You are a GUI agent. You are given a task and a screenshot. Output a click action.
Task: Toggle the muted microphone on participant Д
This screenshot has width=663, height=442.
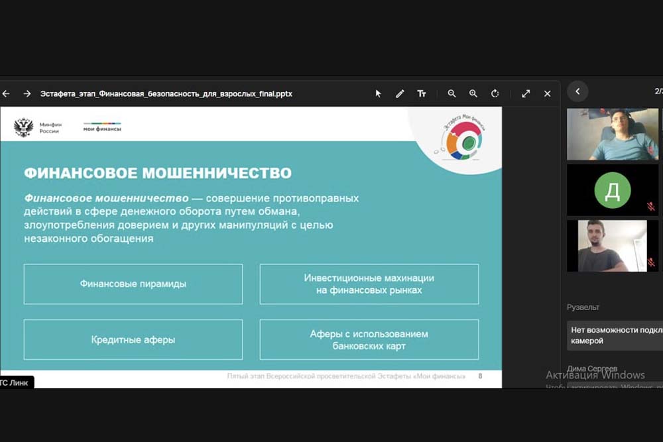(x=651, y=207)
